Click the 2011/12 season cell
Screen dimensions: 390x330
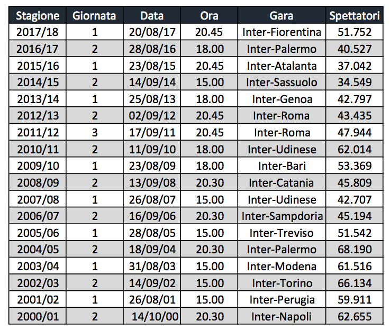[x=38, y=133]
